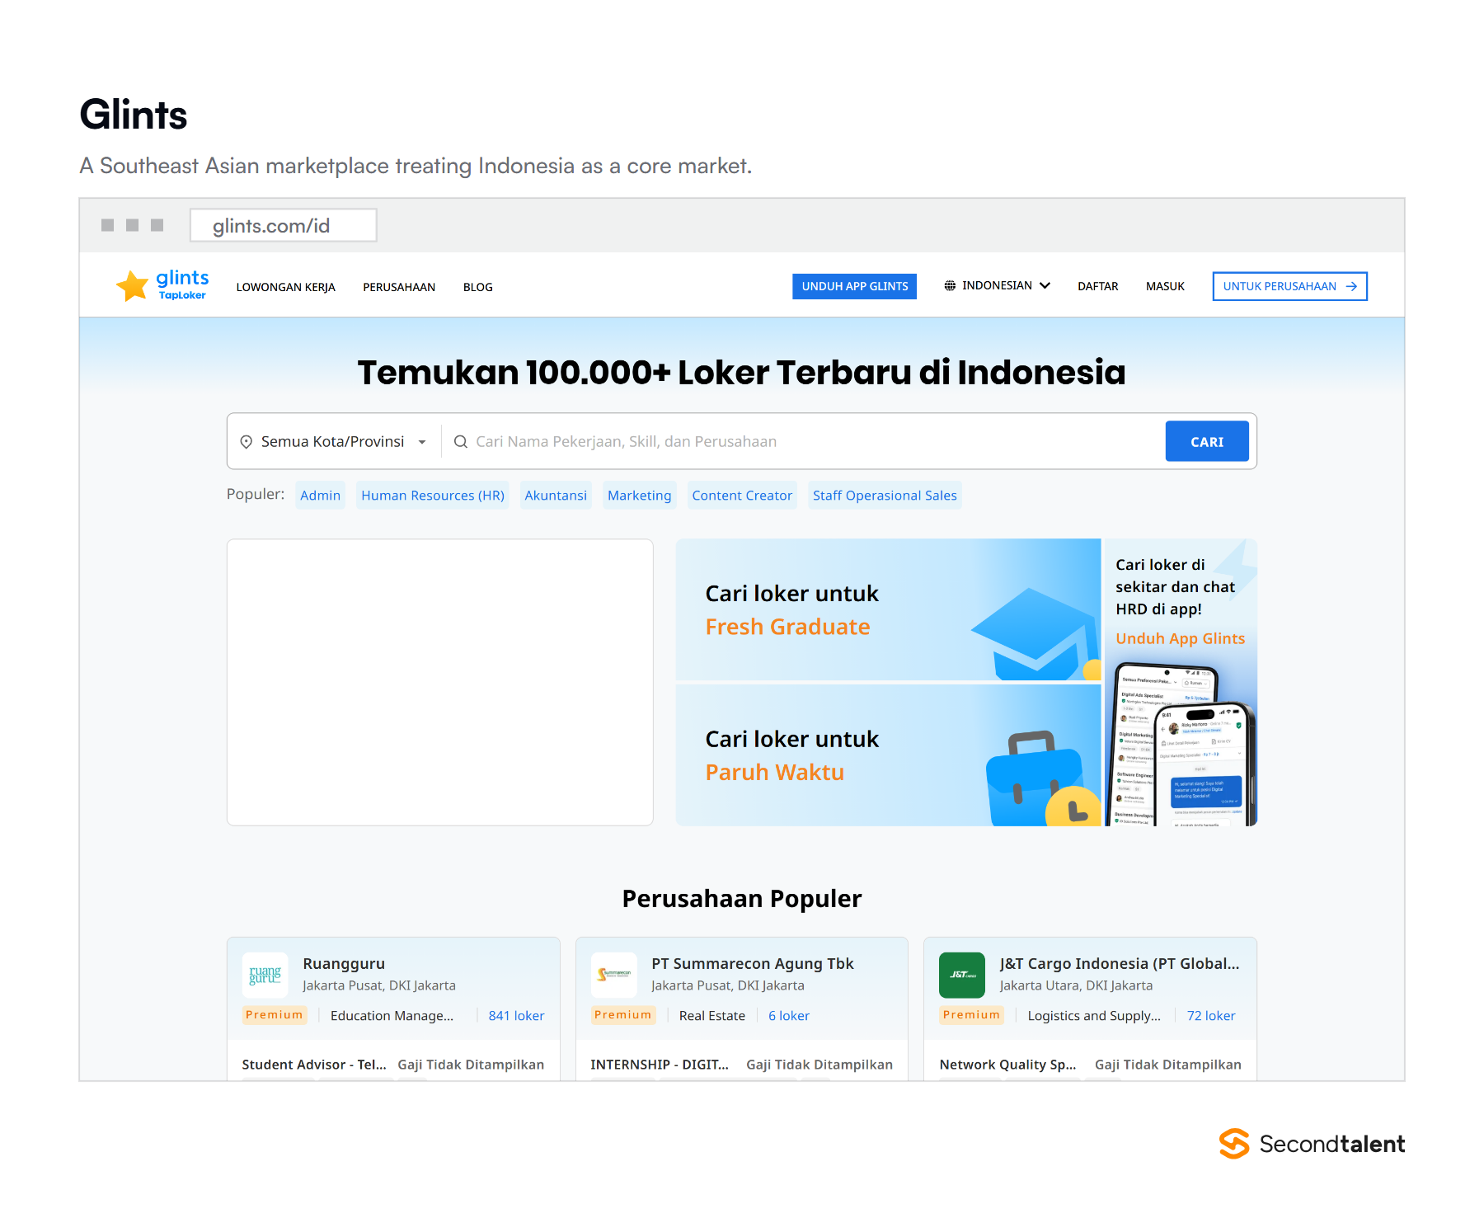The image size is (1484, 1232).
Task: Click the magnifier icon in search field
Action: pyautogui.click(x=461, y=442)
